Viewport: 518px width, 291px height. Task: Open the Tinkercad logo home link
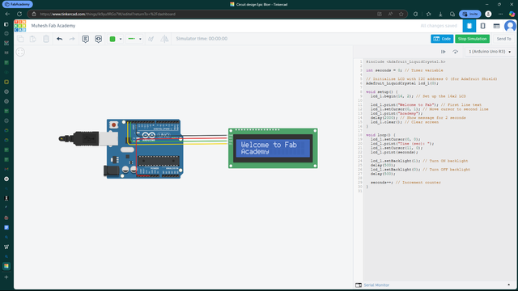(x=20, y=26)
